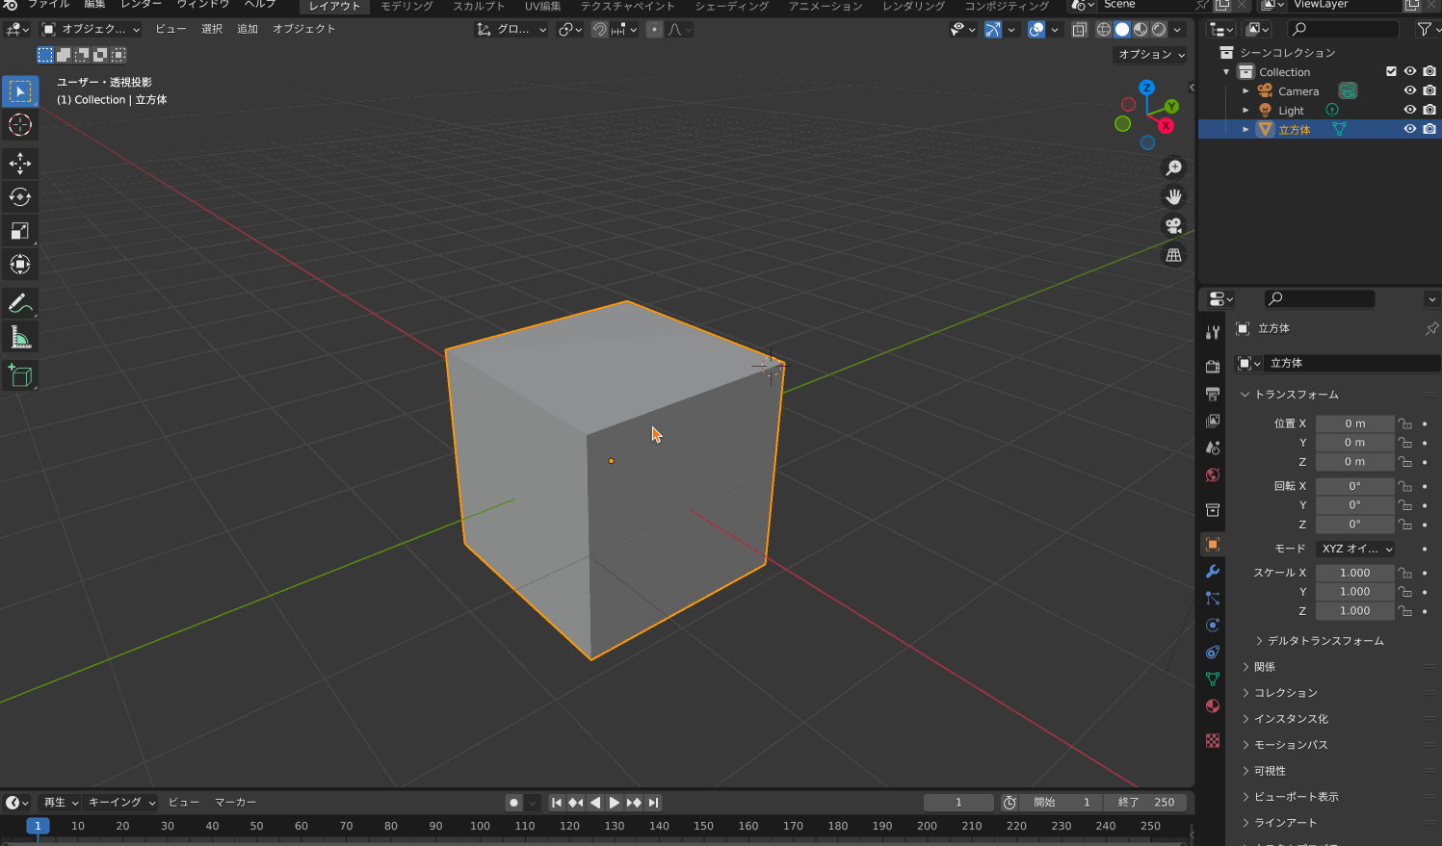Toggle camera view in the viewport
Screen dimensions: 1442x846
pyautogui.click(x=1173, y=226)
